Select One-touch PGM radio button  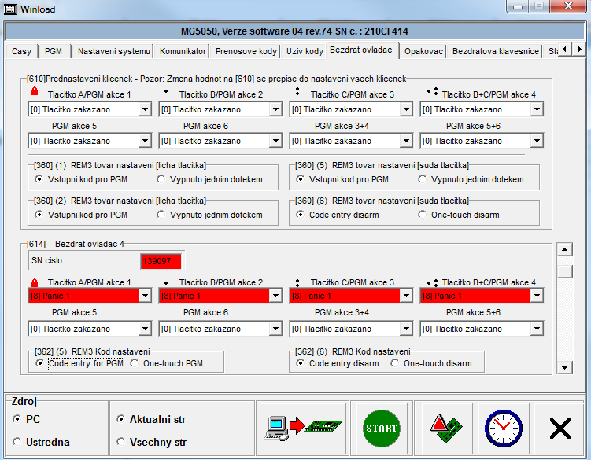click(x=135, y=363)
